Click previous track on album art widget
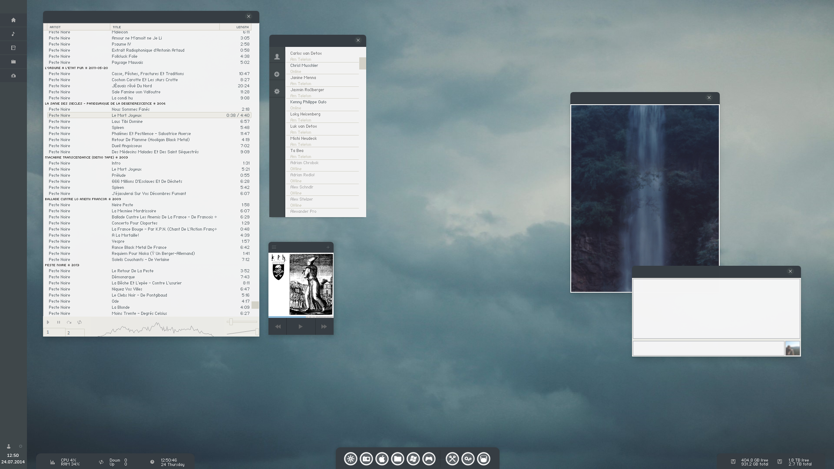Viewport: 834px width, 469px height. pos(278,327)
